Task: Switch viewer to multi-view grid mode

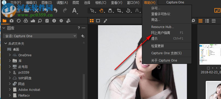Action: coord(92,21)
